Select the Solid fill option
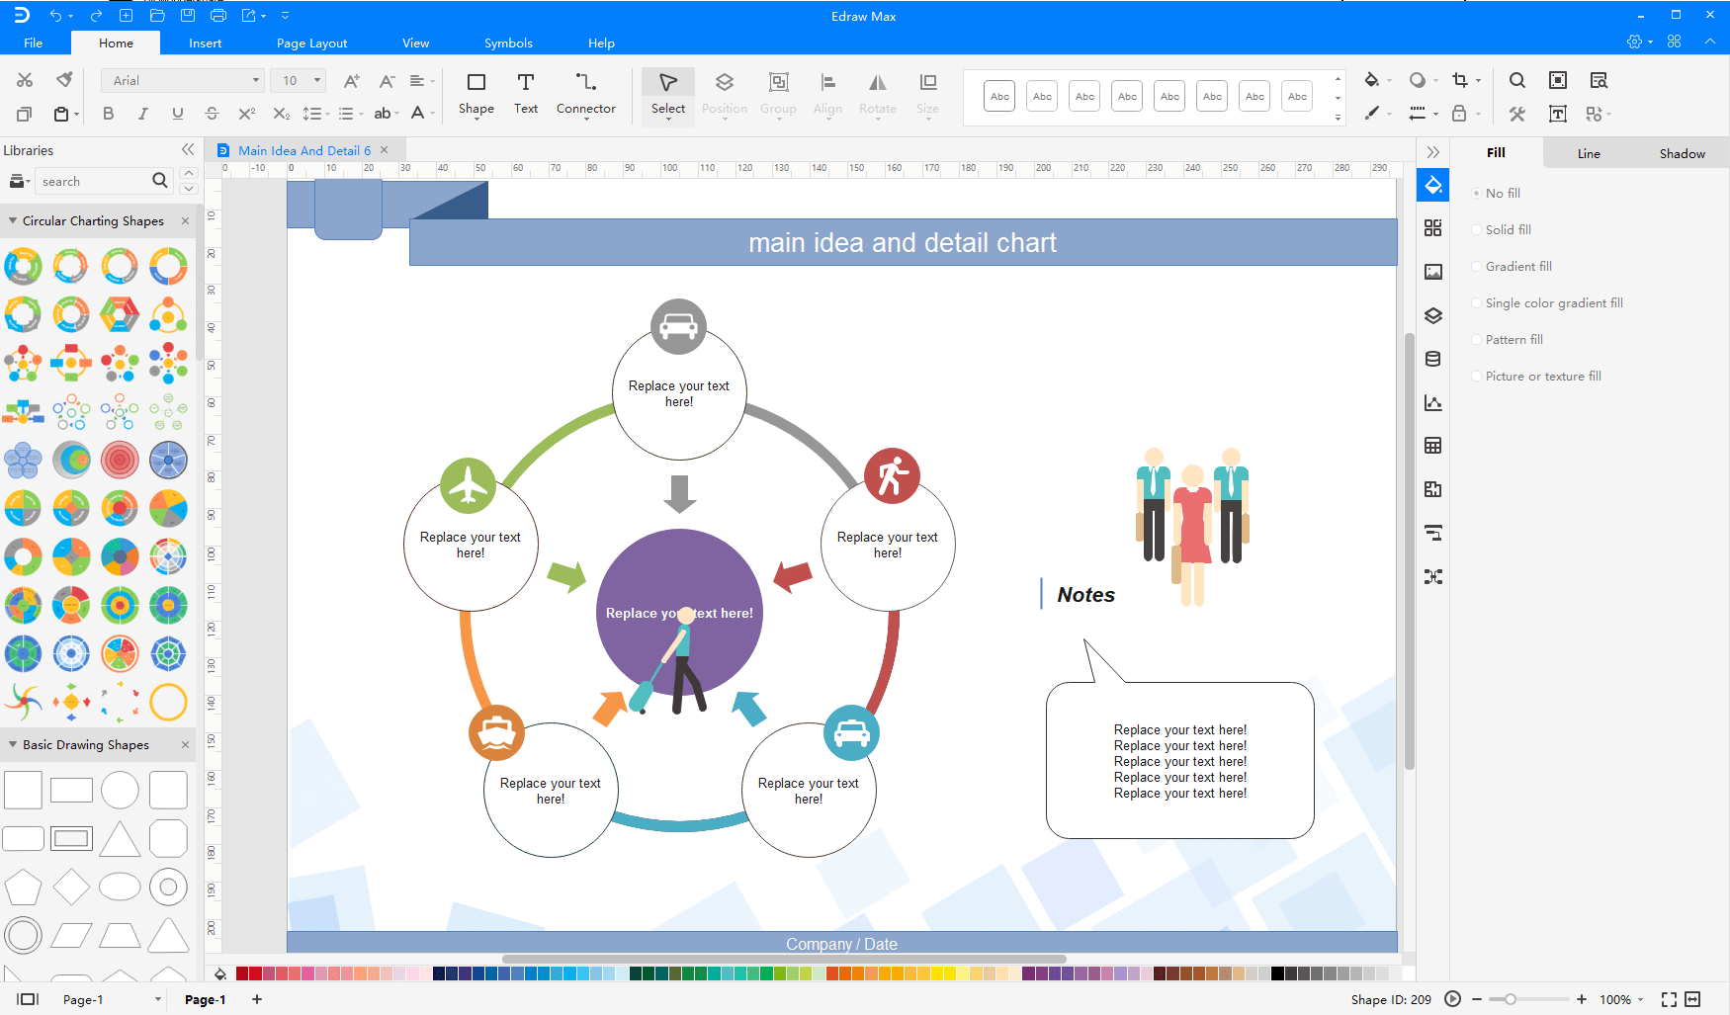This screenshot has width=1730, height=1015. (1476, 229)
